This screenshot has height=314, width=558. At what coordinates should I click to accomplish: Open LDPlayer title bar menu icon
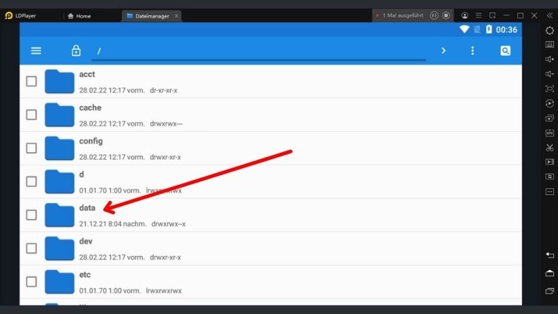coord(478,15)
